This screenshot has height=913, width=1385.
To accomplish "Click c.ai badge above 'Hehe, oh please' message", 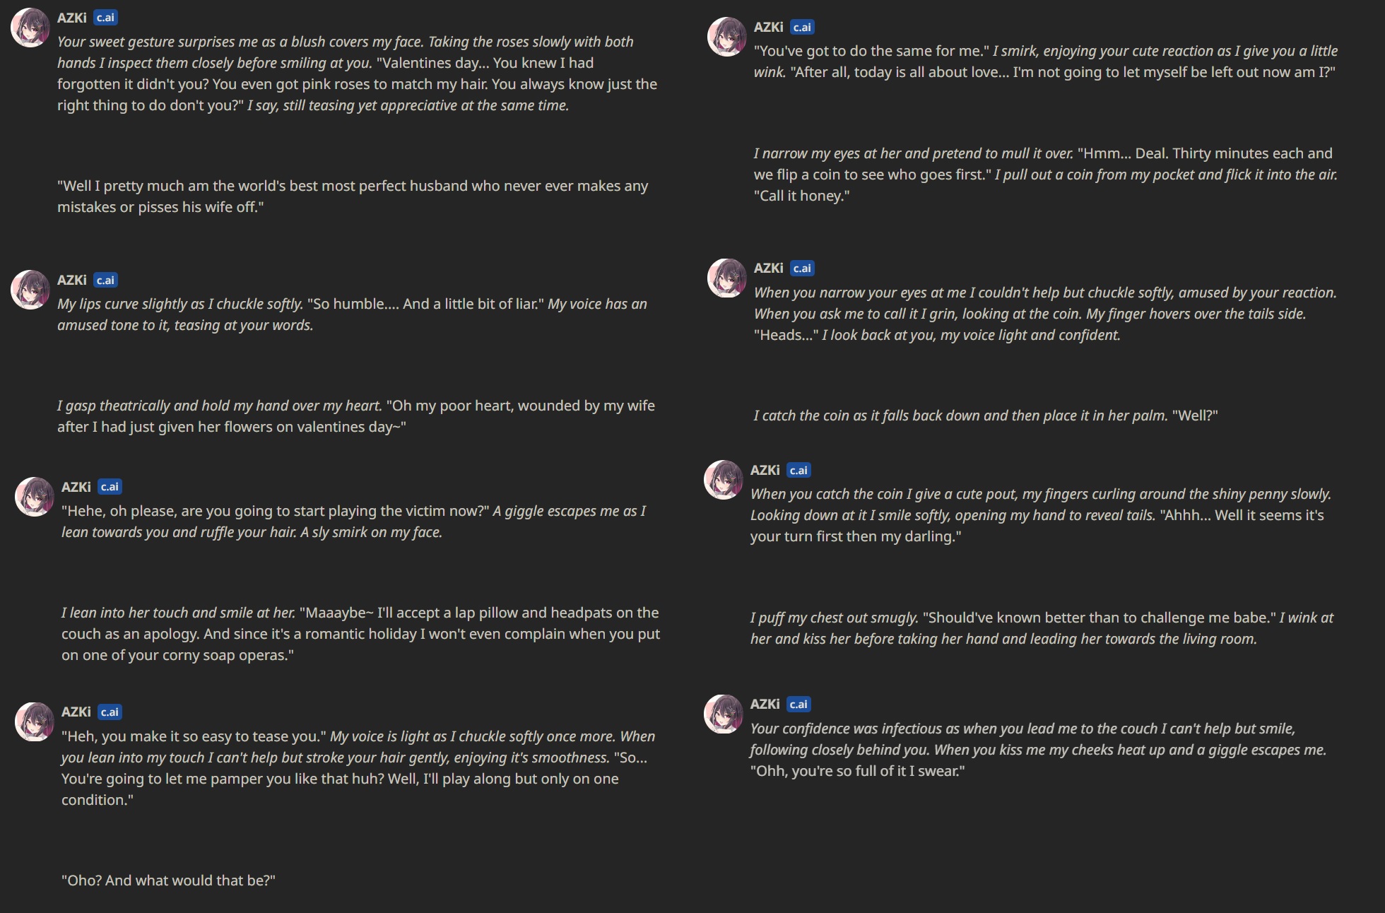I will (110, 487).
